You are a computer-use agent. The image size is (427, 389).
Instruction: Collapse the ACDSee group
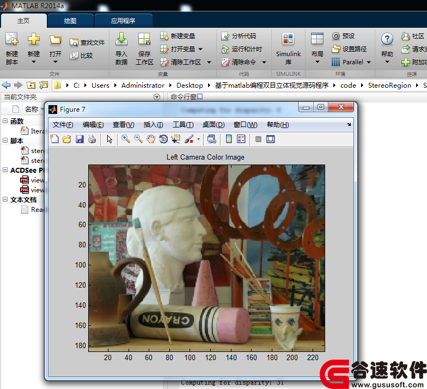click(5, 170)
